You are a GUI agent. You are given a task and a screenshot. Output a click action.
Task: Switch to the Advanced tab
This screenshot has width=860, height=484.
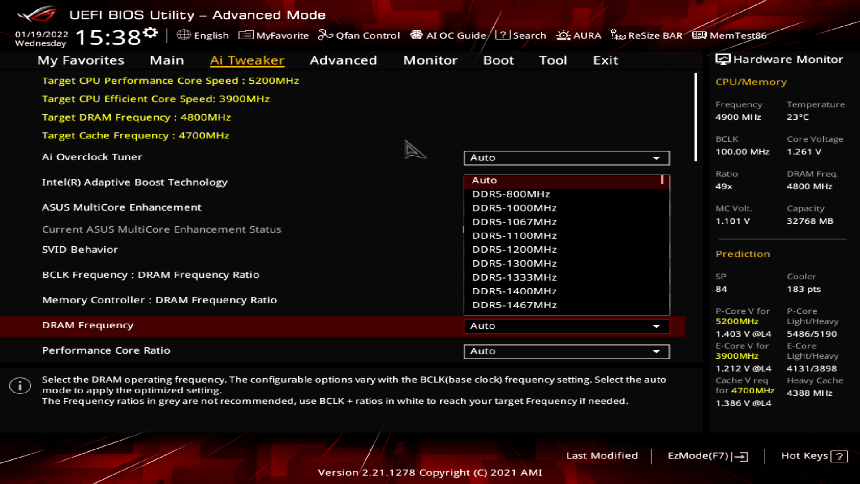point(343,60)
